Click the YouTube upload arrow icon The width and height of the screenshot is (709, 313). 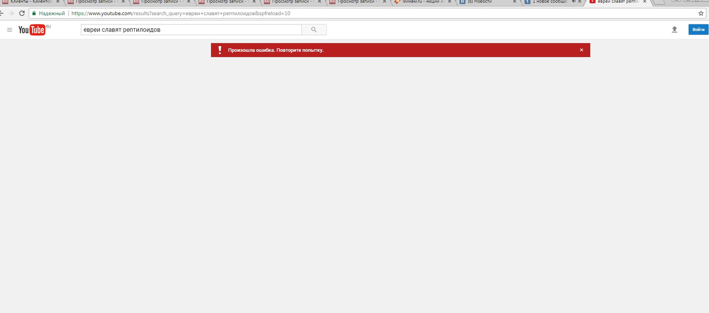pyautogui.click(x=674, y=30)
